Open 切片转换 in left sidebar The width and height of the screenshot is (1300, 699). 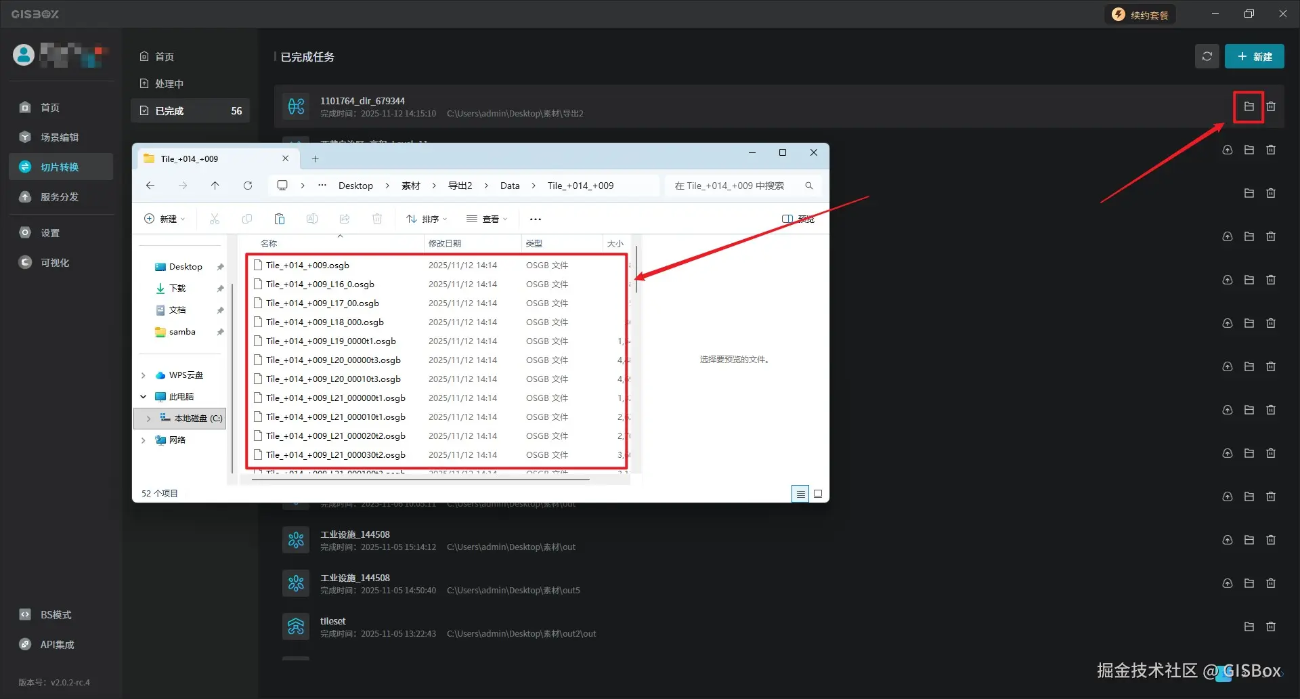(61, 167)
